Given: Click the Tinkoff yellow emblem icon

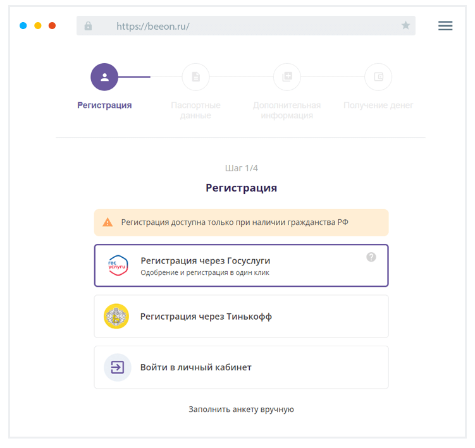Looking at the screenshot, I should [116, 317].
